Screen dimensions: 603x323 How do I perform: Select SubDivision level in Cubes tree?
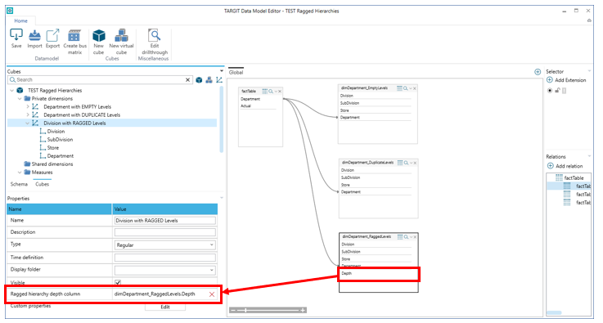pos(60,140)
